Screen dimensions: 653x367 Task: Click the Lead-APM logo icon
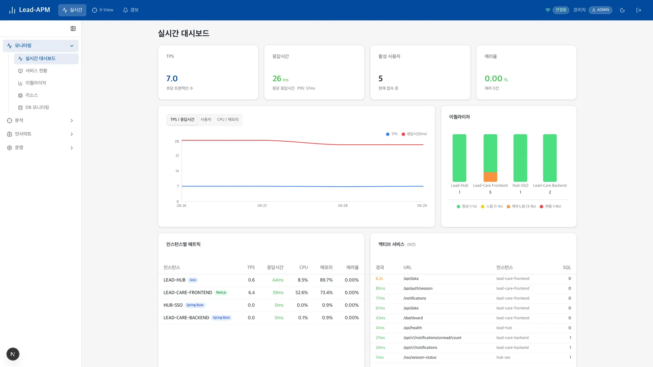(x=12, y=10)
